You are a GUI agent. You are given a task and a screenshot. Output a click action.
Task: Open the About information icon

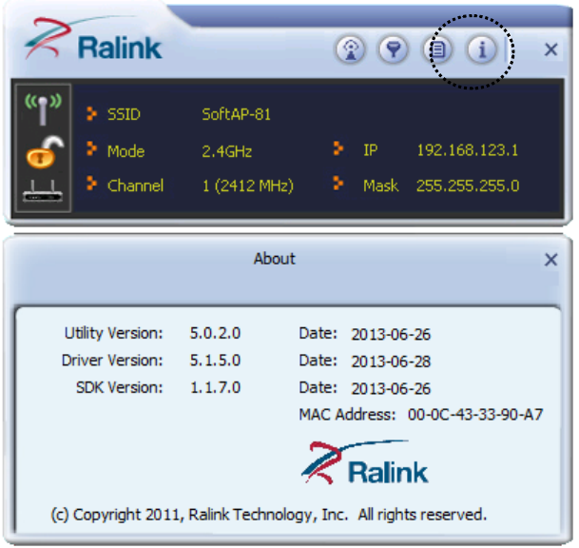pos(482,49)
